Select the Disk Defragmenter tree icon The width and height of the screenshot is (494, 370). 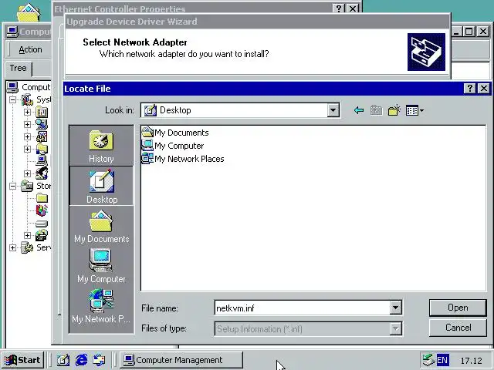coord(42,210)
